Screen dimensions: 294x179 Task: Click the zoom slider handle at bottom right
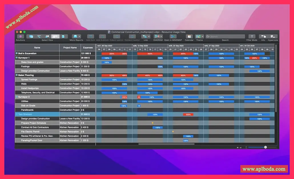point(265,147)
